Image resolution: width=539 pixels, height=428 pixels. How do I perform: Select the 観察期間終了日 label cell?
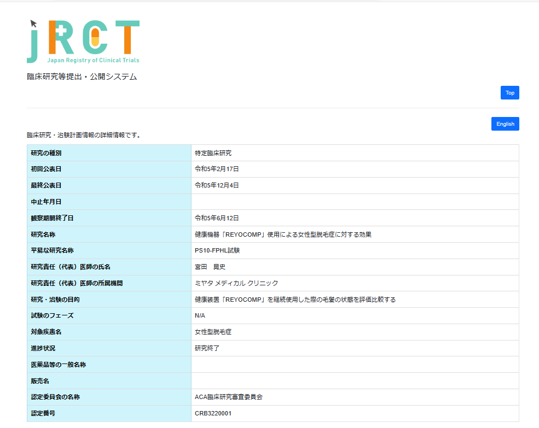click(x=109, y=218)
